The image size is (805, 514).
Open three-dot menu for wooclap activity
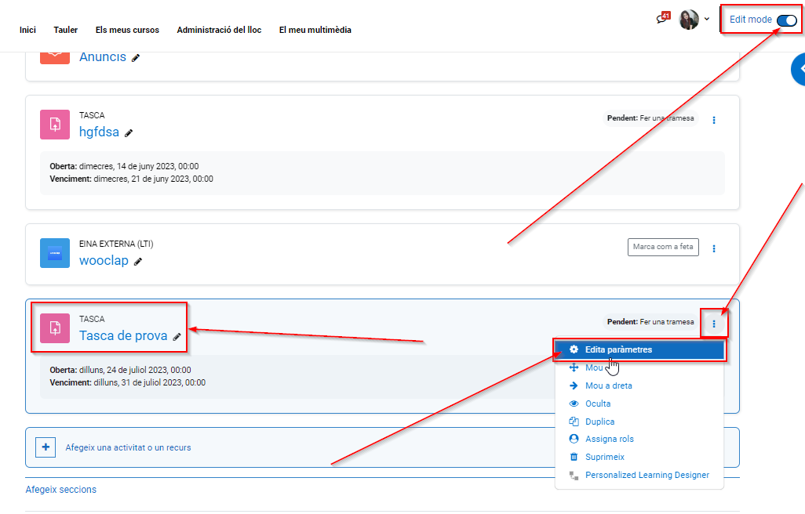point(714,248)
